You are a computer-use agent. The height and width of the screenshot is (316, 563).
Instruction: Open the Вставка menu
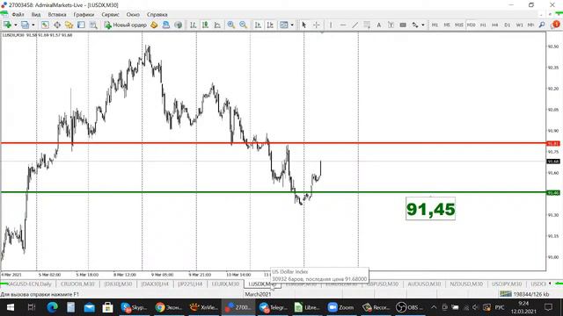pos(57,15)
